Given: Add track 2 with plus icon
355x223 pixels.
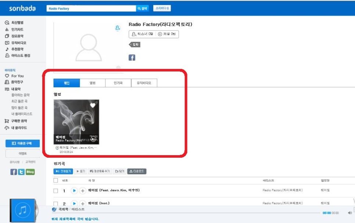Looking at the screenshot, I should [83, 203].
